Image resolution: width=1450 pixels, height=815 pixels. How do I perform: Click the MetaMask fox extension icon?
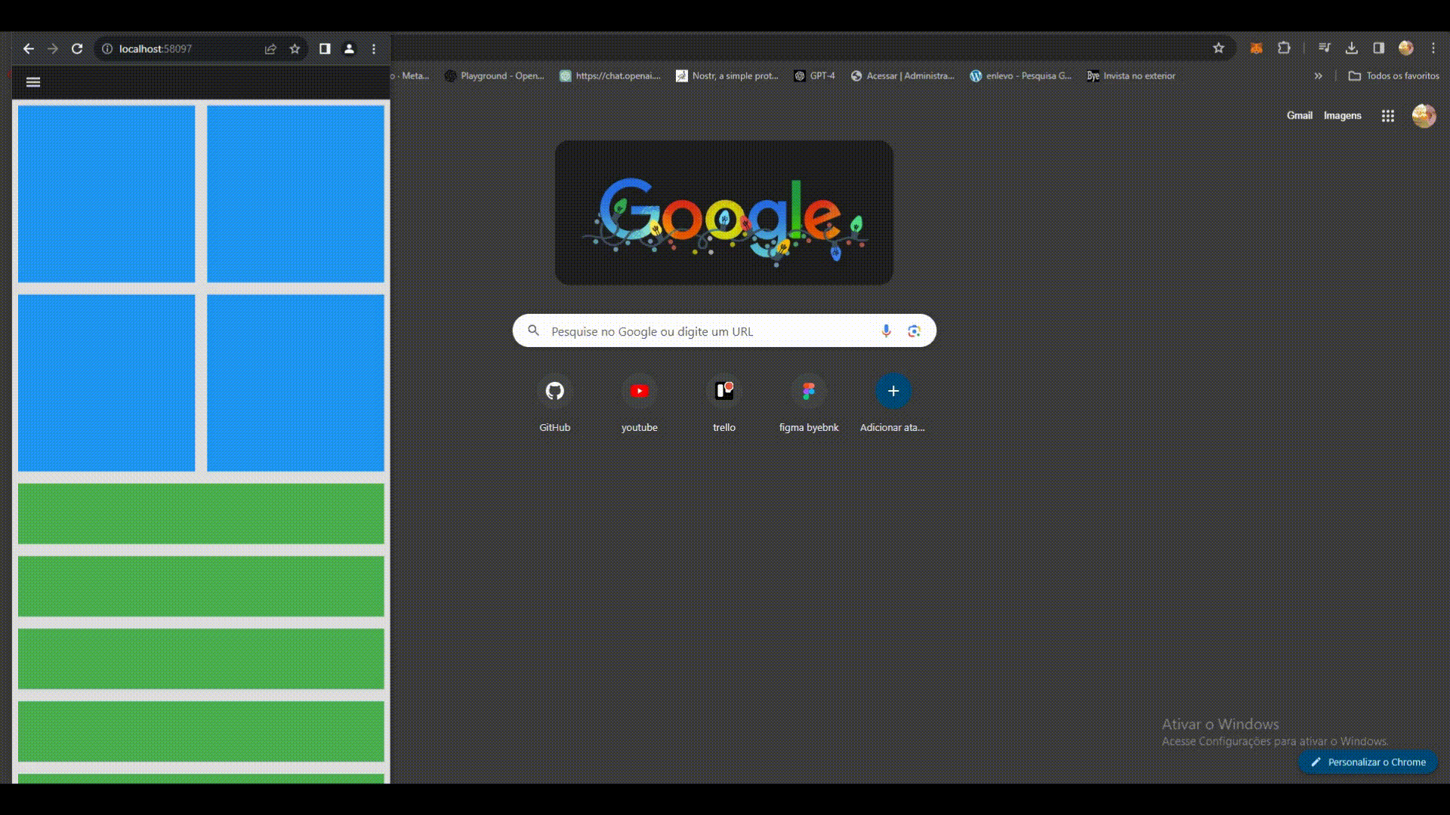coord(1256,48)
